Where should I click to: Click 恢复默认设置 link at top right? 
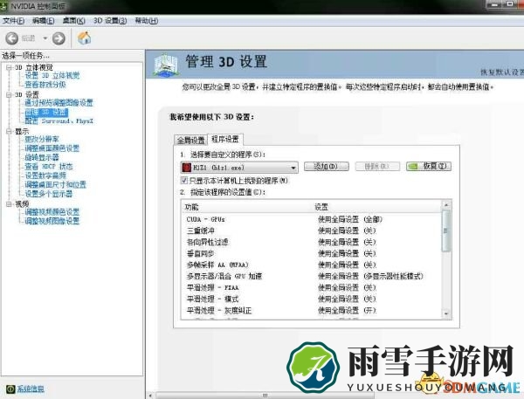(502, 72)
